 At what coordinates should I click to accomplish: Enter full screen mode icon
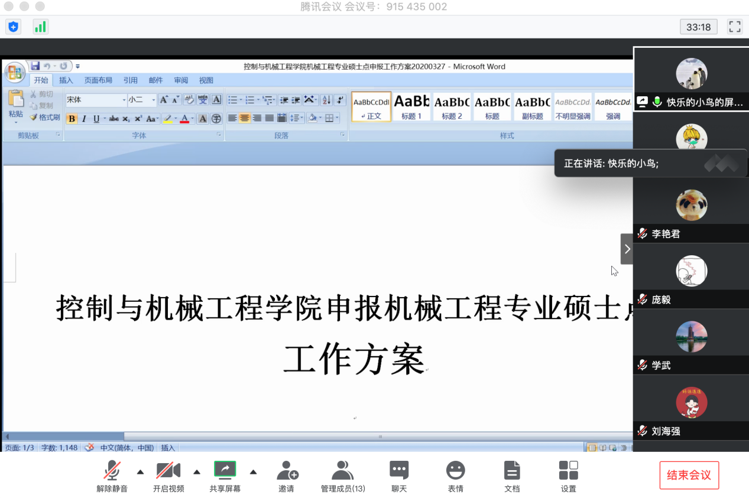735,27
